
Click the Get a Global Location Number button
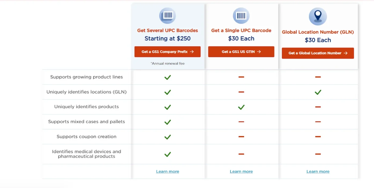318,53
